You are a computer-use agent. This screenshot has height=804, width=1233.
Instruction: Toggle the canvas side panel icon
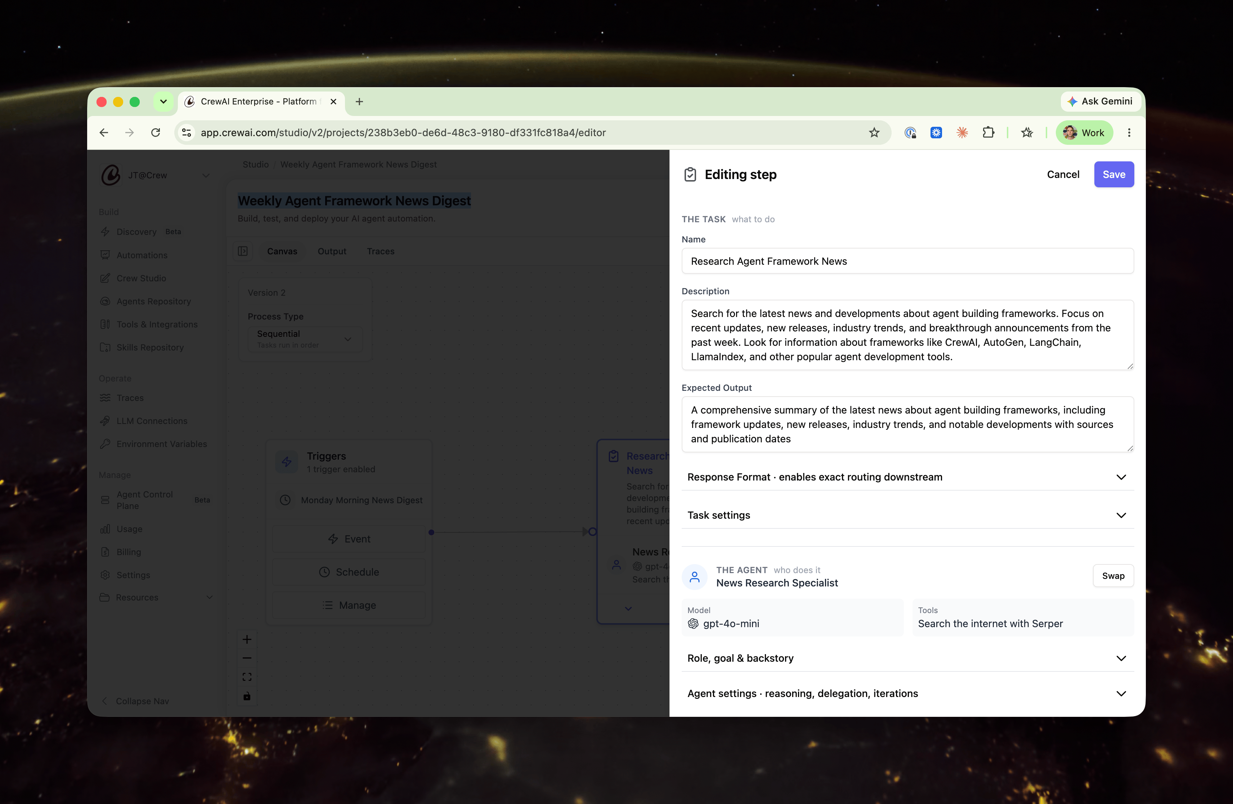tap(242, 251)
